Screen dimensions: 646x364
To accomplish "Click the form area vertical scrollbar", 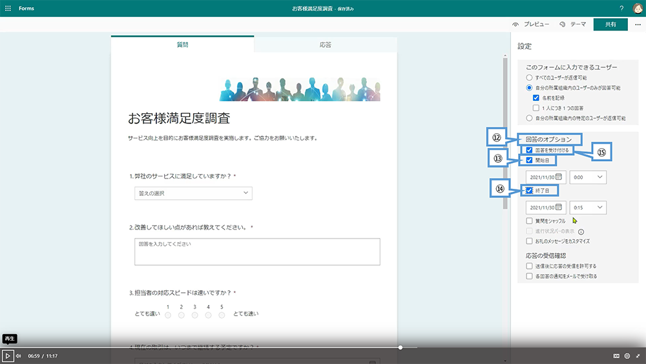I will coord(505,133).
